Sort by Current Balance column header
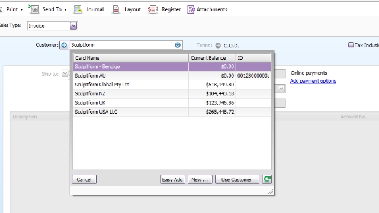 (212, 58)
